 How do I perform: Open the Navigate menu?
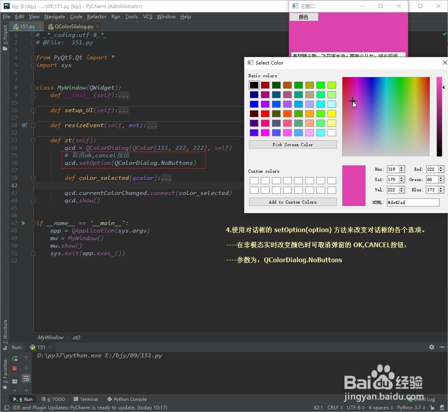(55, 17)
